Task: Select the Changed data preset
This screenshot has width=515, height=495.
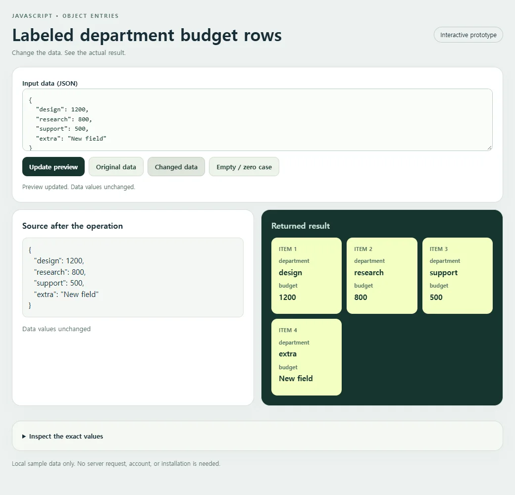Action: click(x=176, y=167)
